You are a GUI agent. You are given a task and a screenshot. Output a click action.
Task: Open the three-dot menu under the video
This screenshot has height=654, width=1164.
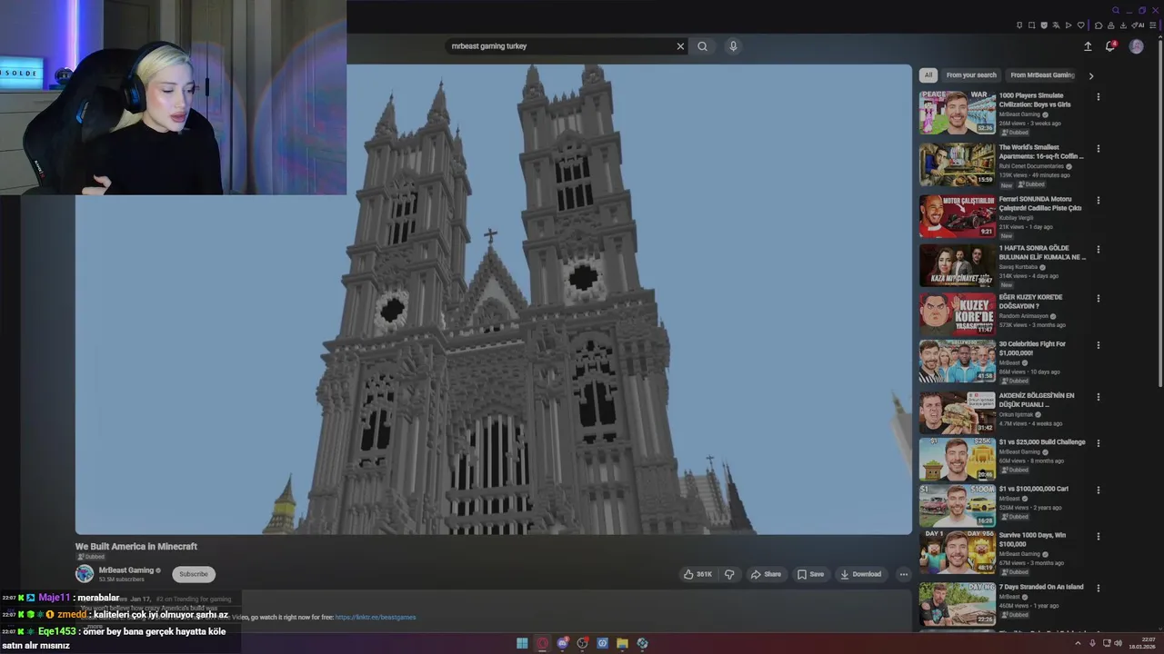(x=903, y=574)
